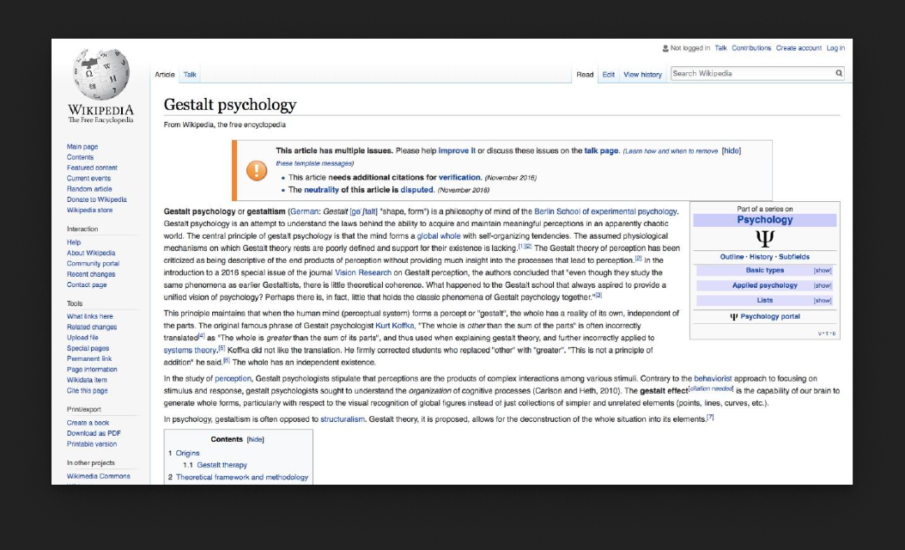Open the Kurt Koffka link
Viewport: 905px width, 550px height.
[x=395, y=326]
